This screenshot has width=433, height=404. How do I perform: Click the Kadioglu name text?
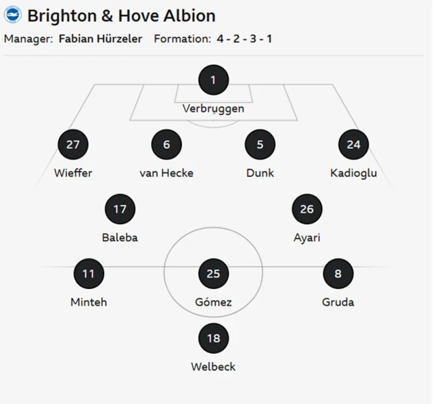point(353,173)
